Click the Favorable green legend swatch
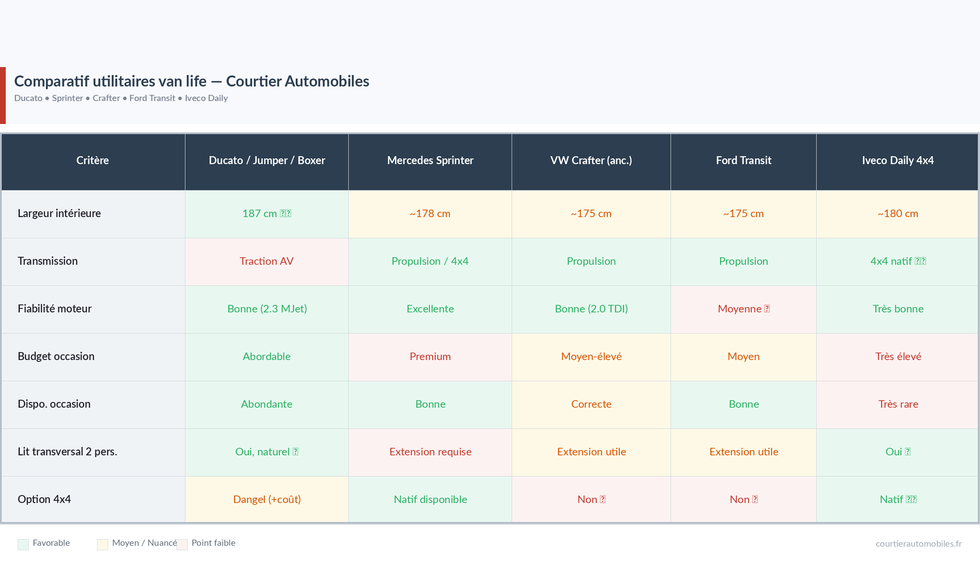The image size is (980, 563). pos(23,544)
